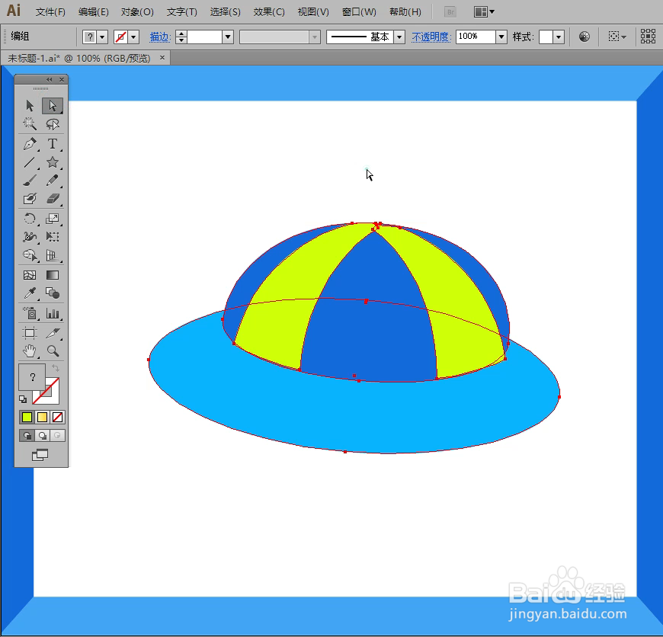
Task: Open the 对象(O) menu
Action: tap(137, 12)
